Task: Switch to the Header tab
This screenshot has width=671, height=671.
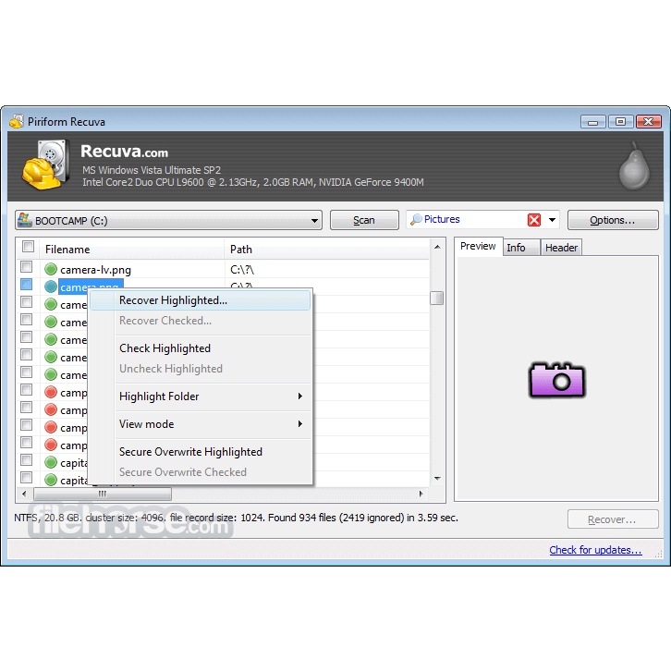Action: point(560,247)
